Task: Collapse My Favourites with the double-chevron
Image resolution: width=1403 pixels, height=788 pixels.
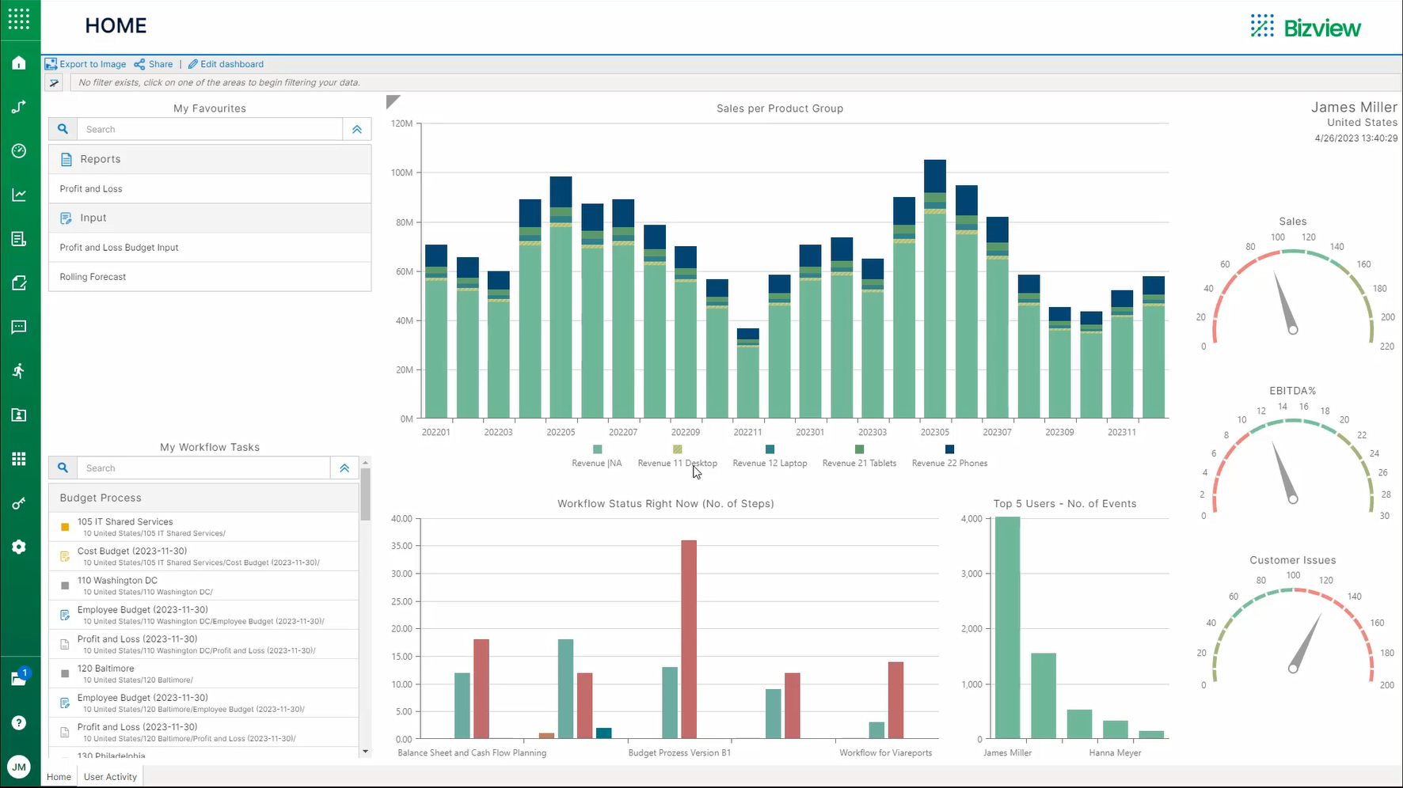Action: (357, 128)
